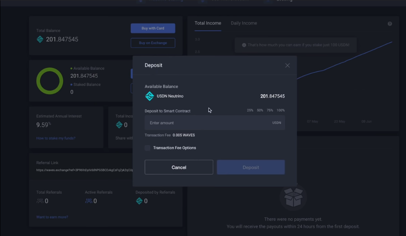
Task: Click the 23 May chart axis label
Action: (x=339, y=121)
